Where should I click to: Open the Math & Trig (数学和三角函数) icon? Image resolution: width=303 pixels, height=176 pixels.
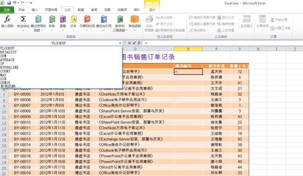120,19
